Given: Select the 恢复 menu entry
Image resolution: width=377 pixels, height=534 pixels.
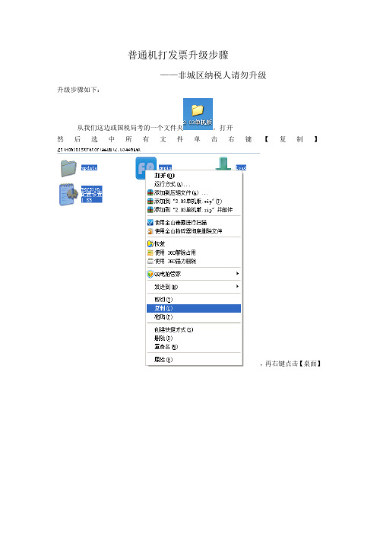Looking at the screenshot, I should tap(194, 244).
